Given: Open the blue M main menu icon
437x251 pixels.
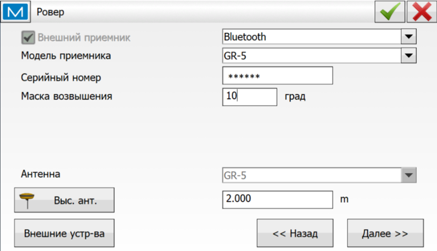Looking at the screenshot, I should pyautogui.click(x=15, y=12).
